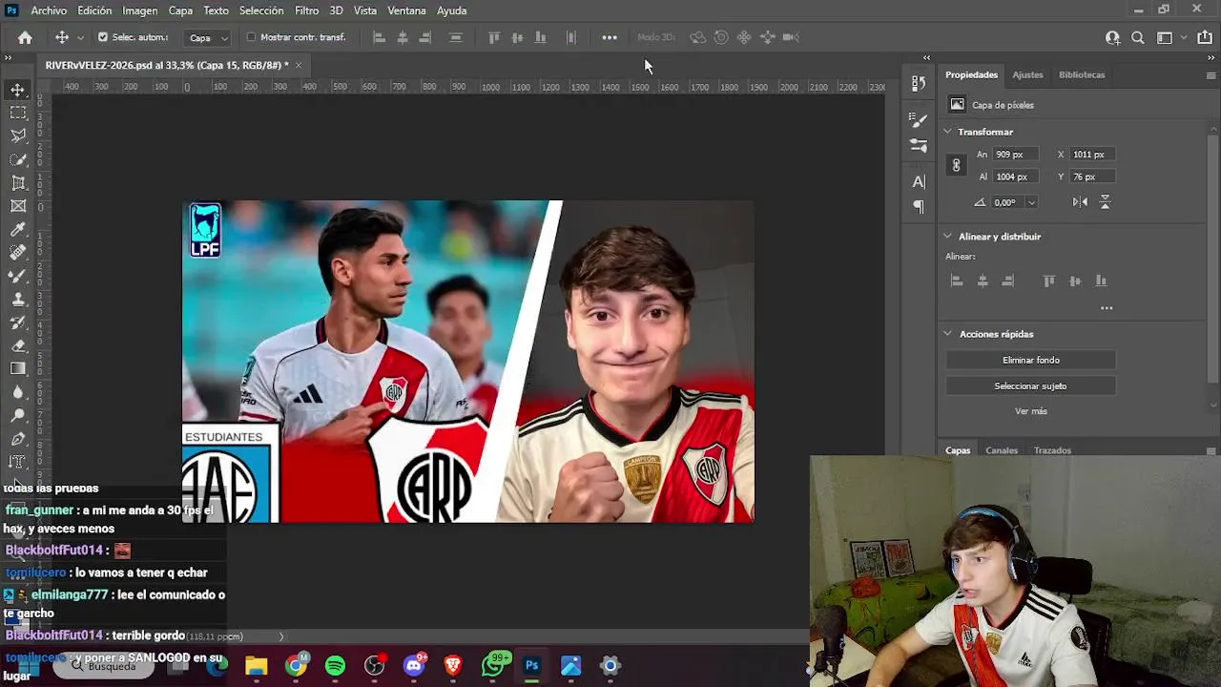Switch to the Bibliotecas tab
1221x687 pixels.
pyautogui.click(x=1082, y=74)
